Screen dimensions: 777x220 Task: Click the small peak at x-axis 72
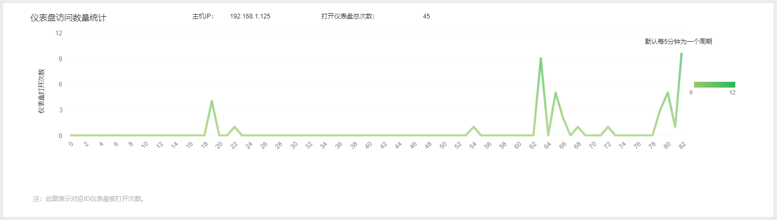coord(608,127)
